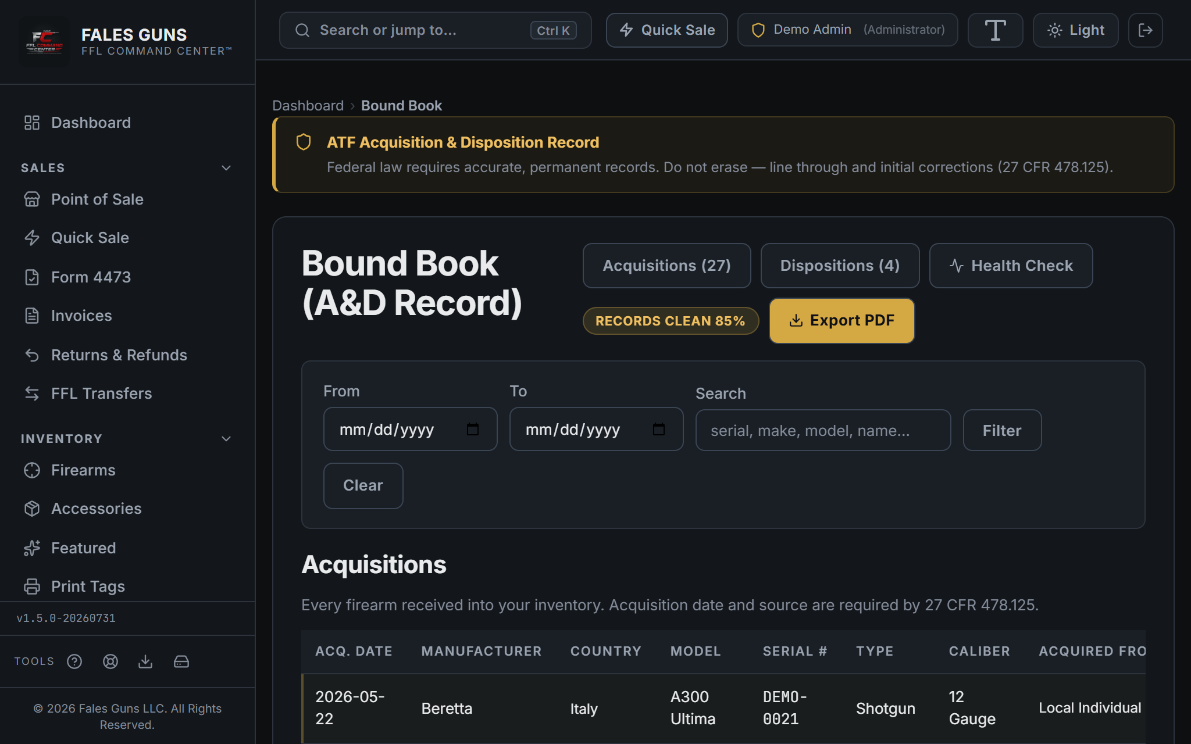Screen dimensions: 1191x744
Task: Click the Fales Guns logo
Action: coord(44,42)
